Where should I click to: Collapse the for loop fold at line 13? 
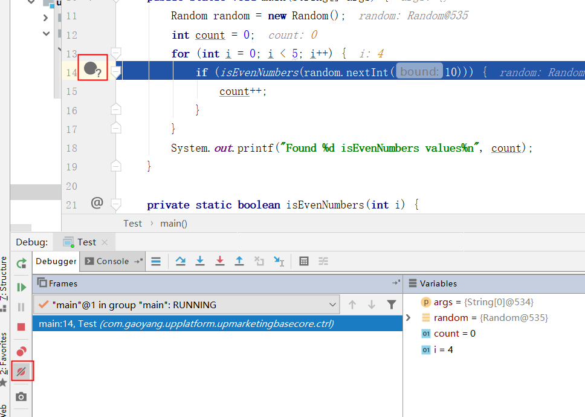coord(116,53)
